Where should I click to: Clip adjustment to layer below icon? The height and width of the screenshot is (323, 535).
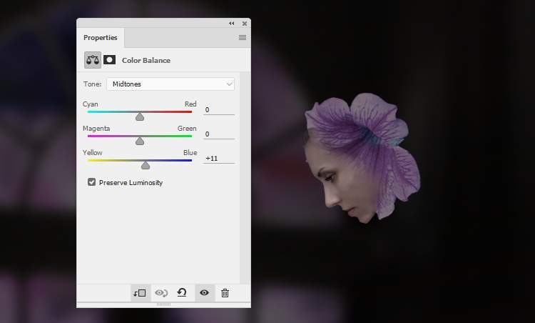[140, 293]
